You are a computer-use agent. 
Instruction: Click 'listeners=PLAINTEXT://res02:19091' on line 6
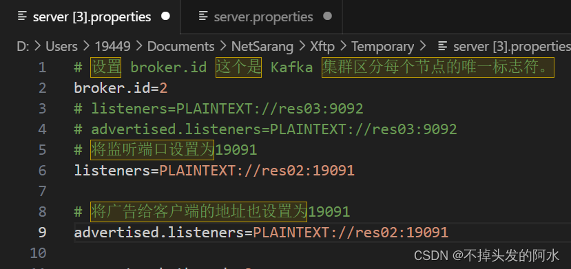(214, 171)
